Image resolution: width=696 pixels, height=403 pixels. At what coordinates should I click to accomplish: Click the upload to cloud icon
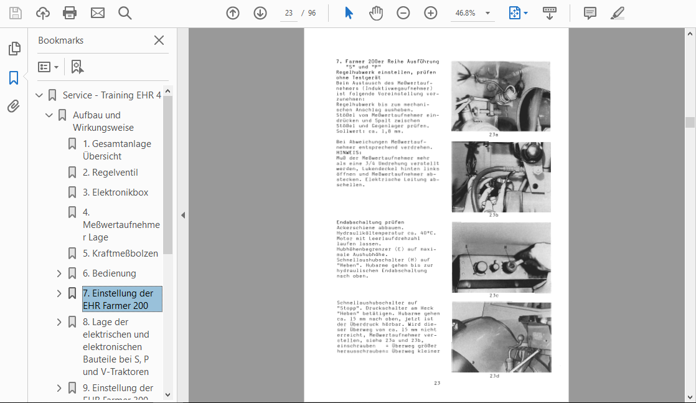[x=42, y=13]
